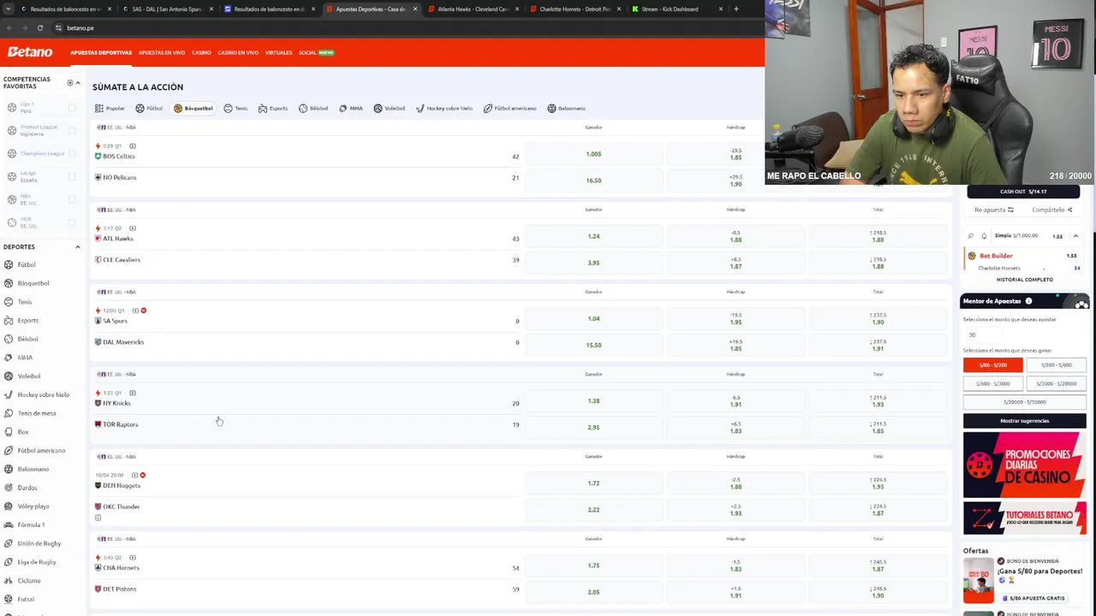Screen dimensions: 1096x616
Task: Click the bell notification icon on the bet slip
Action: 984,236
